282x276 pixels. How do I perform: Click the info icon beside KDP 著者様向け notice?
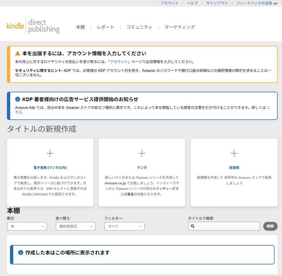pyautogui.click(x=18, y=99)
